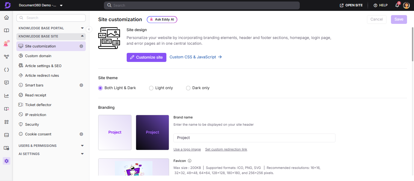Click the Save button
This screenshot has width=414, height=181.
(399, 19)
